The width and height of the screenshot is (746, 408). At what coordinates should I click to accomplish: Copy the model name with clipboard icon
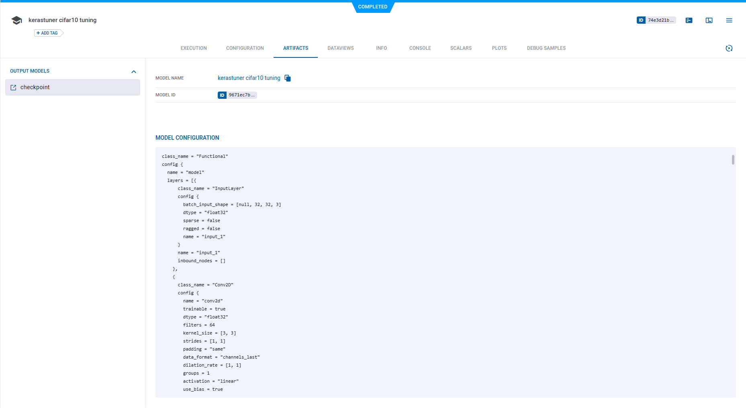click(288, 78)
